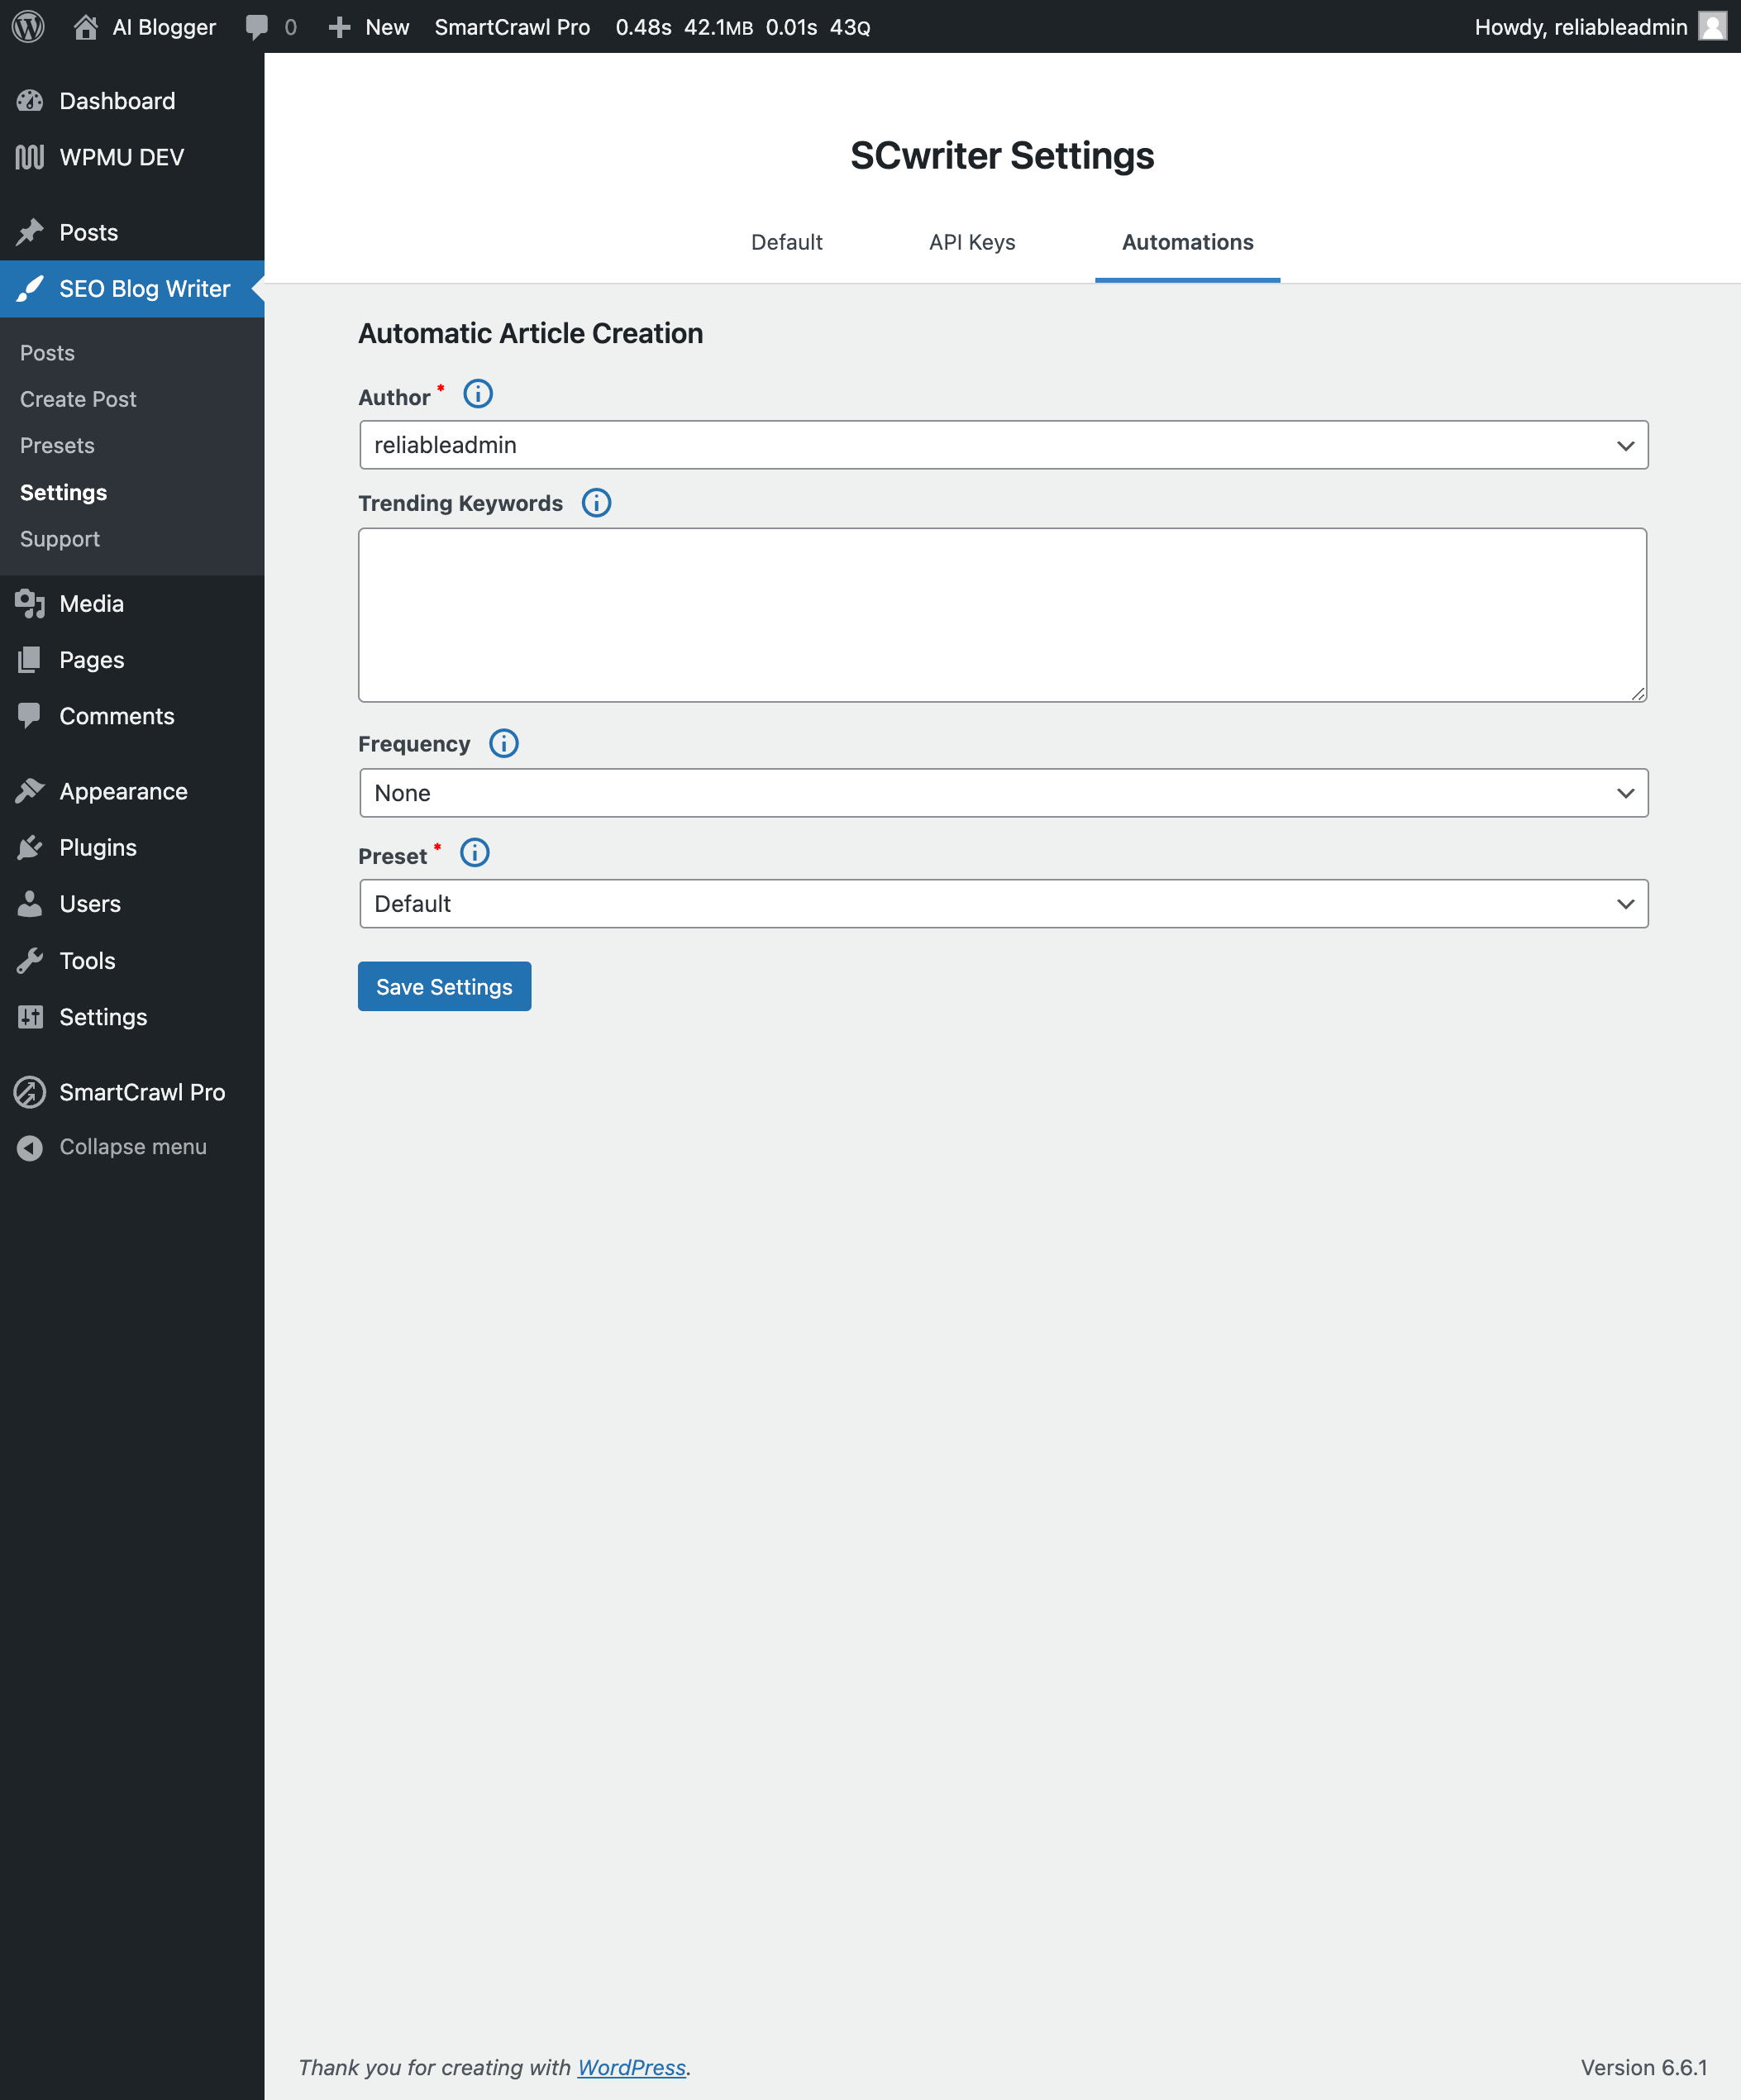Click the Users person icon
Screen dimensions: 1741x2100
[x=30, y=903]
